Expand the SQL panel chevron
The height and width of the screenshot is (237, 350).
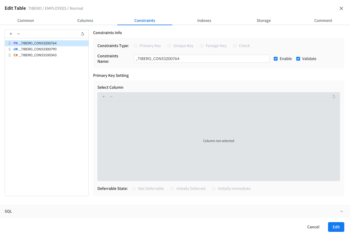[x=342, y=211]
